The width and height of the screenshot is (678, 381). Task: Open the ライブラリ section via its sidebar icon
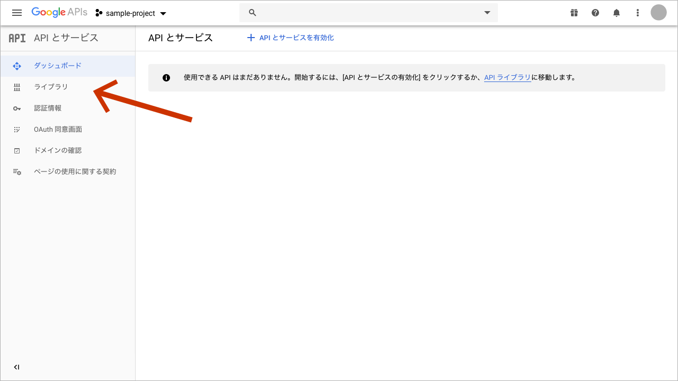(x=17, y=87)
